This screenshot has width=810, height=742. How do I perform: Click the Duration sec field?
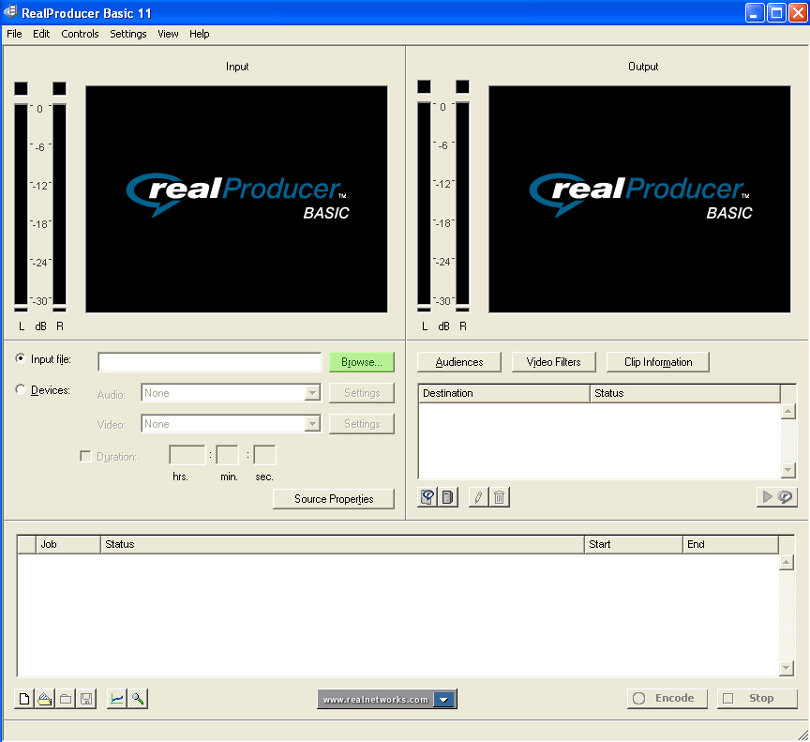click(264, 455)
